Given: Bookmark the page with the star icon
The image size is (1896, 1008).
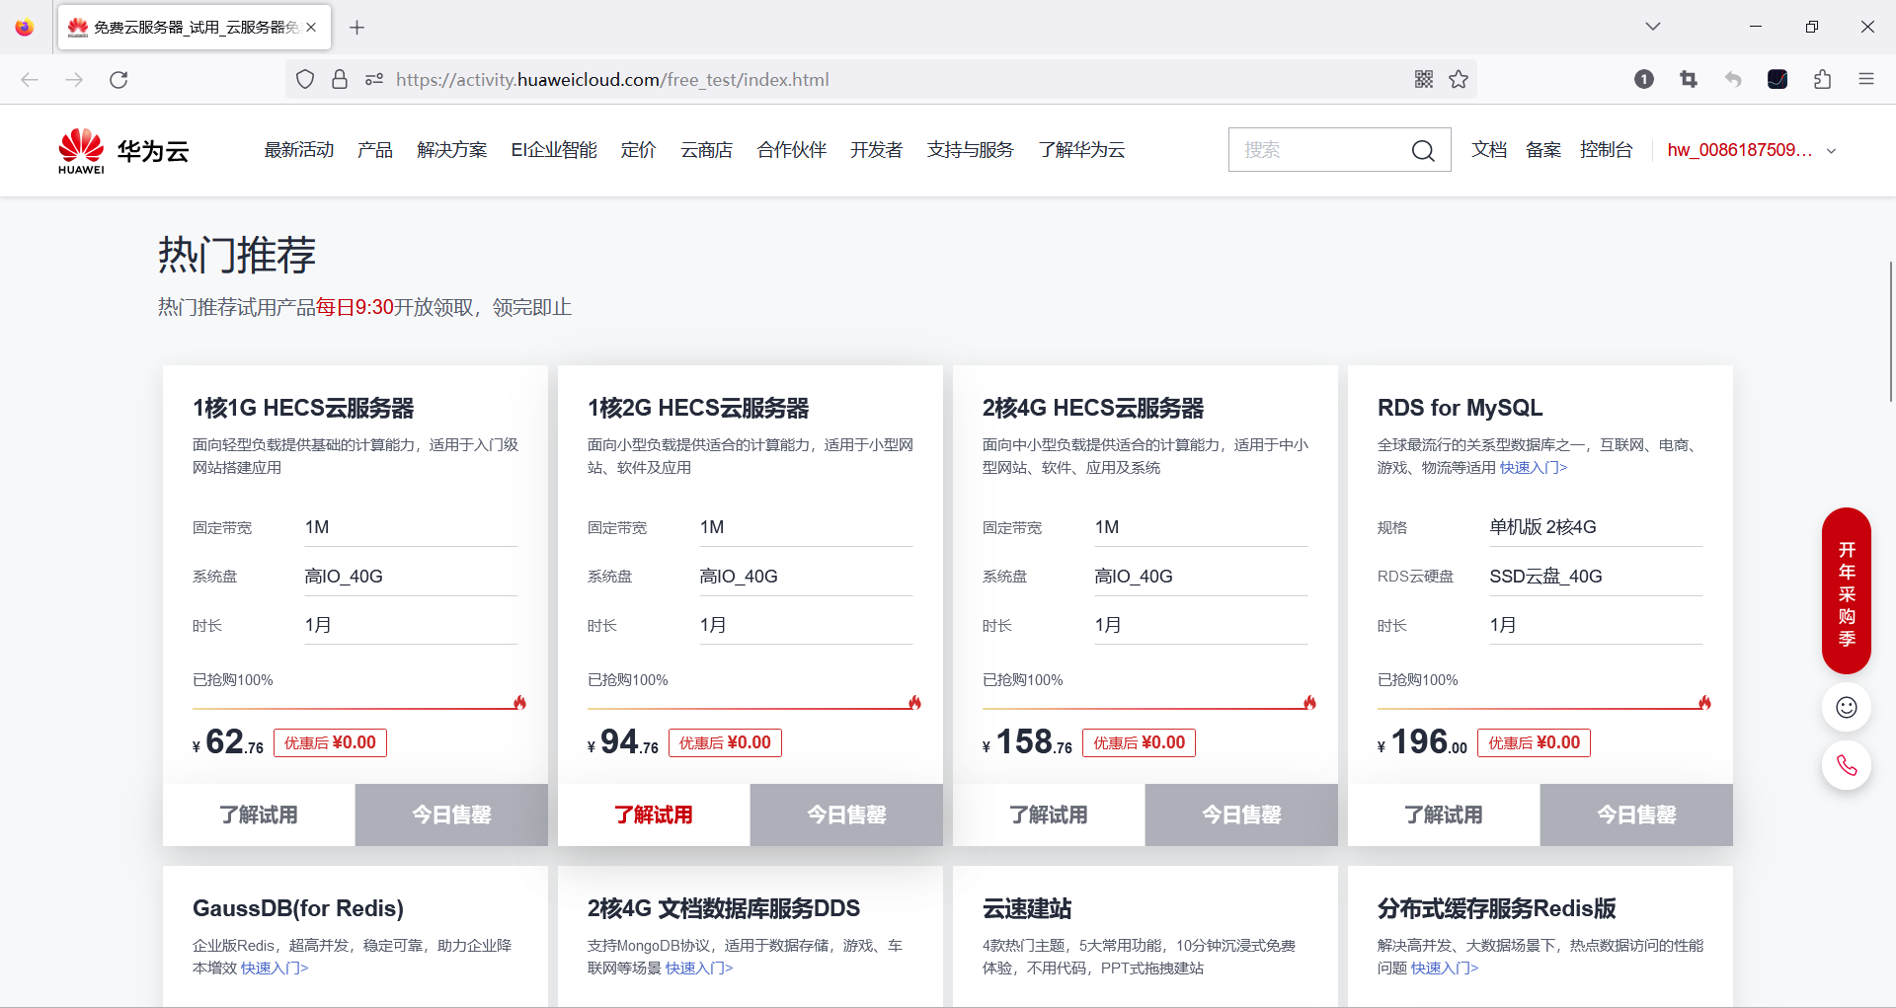Looking at the screenshot, I should (x=1458, y=79).
